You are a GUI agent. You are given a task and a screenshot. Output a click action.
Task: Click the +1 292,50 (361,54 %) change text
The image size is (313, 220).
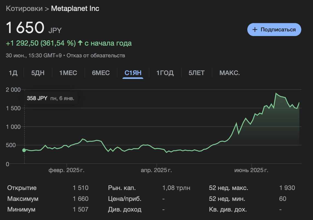pos(41,43)
